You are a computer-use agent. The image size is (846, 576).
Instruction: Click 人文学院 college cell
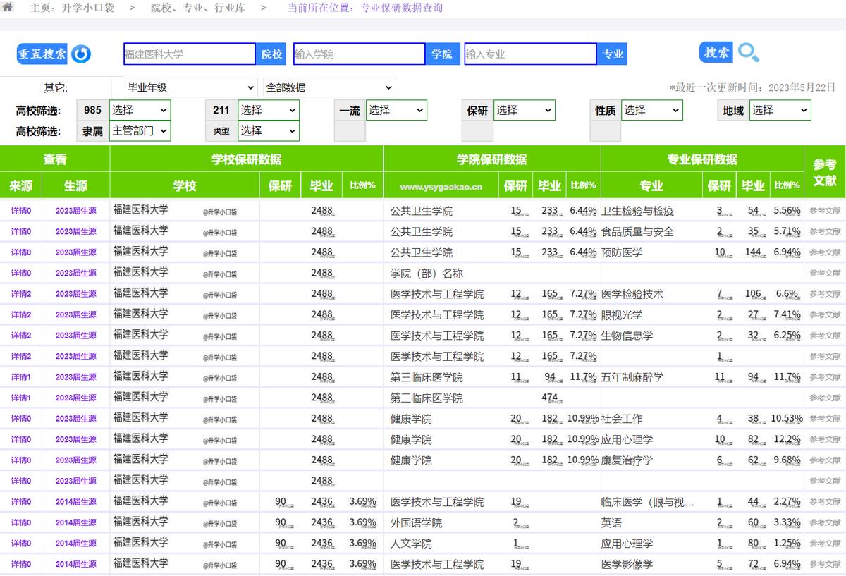pyautogui.click(x=411, y=544)
